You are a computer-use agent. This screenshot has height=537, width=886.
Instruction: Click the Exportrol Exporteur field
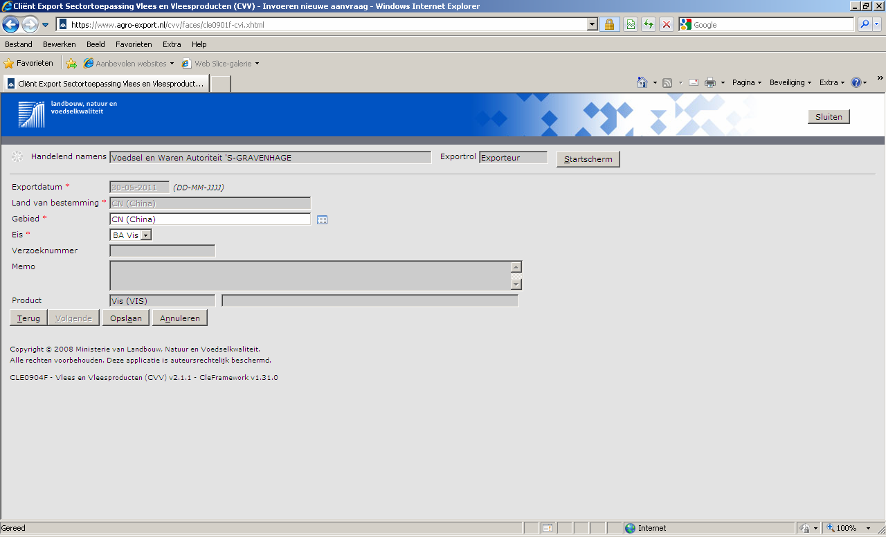click(x=513, y=157)
